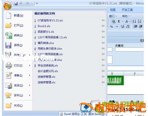Click the AutoSum sigma icon

[x=119, y=21]
